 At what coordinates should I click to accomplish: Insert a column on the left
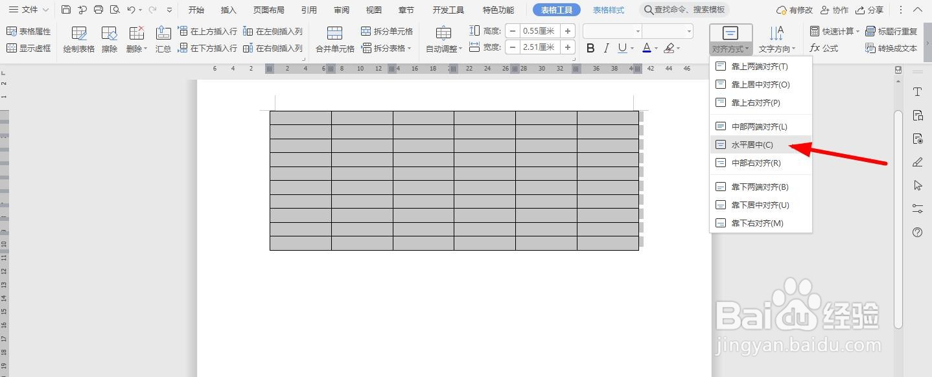pyautogui.click(x=272, y=30)
